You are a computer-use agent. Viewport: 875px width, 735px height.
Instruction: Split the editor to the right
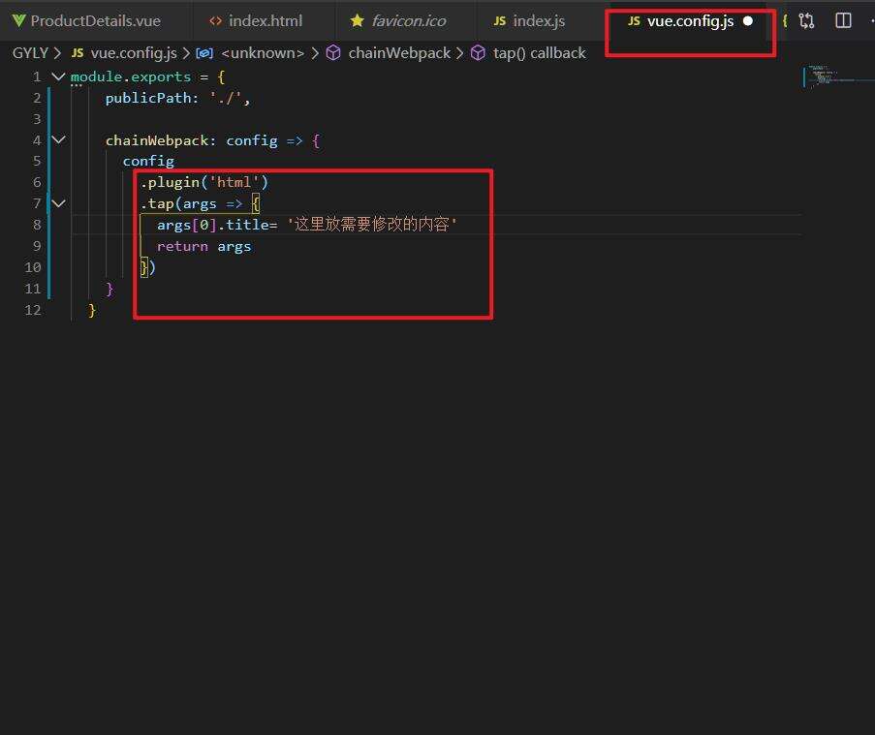843,21
